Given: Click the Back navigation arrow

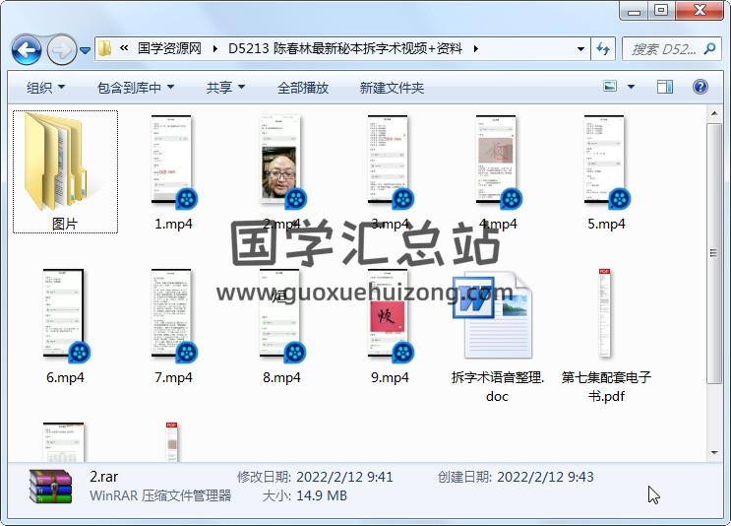Looking at the screenshot, I should 27,49.
